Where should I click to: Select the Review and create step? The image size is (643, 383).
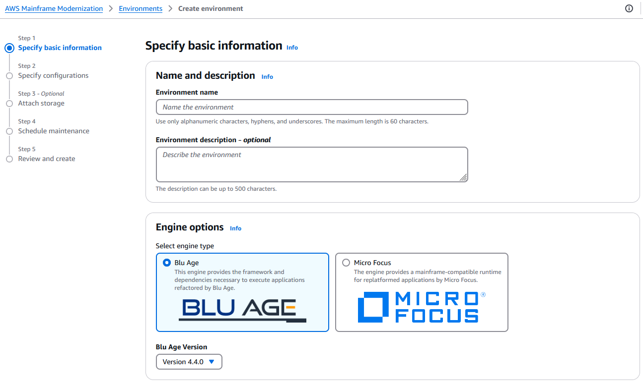point(47,159)
